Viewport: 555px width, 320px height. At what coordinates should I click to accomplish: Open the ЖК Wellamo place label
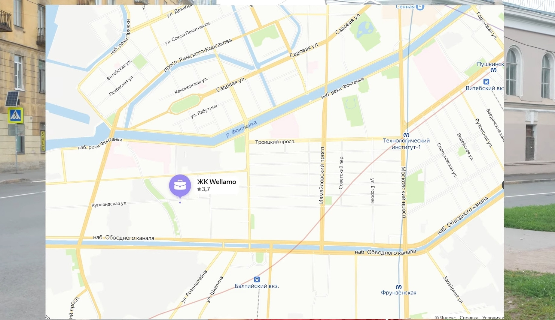click(217, 182)
